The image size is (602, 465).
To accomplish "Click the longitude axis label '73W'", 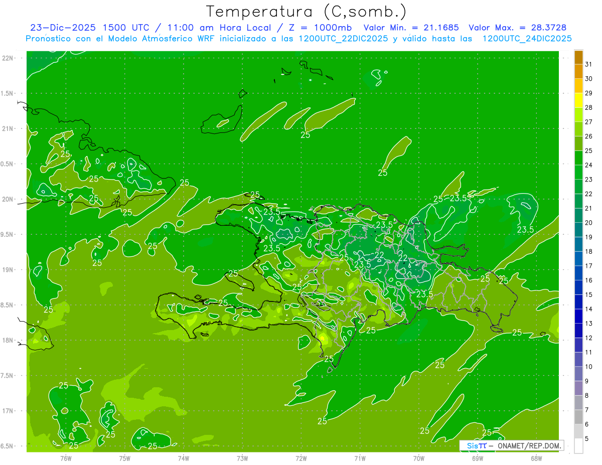I will (x=242, y=458).
